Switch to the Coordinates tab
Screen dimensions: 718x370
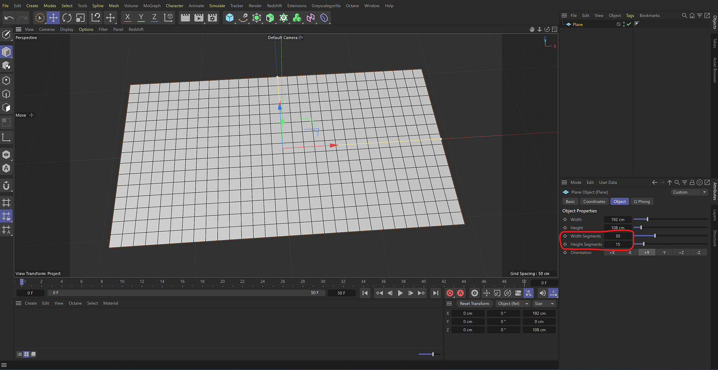coord(594,201)
